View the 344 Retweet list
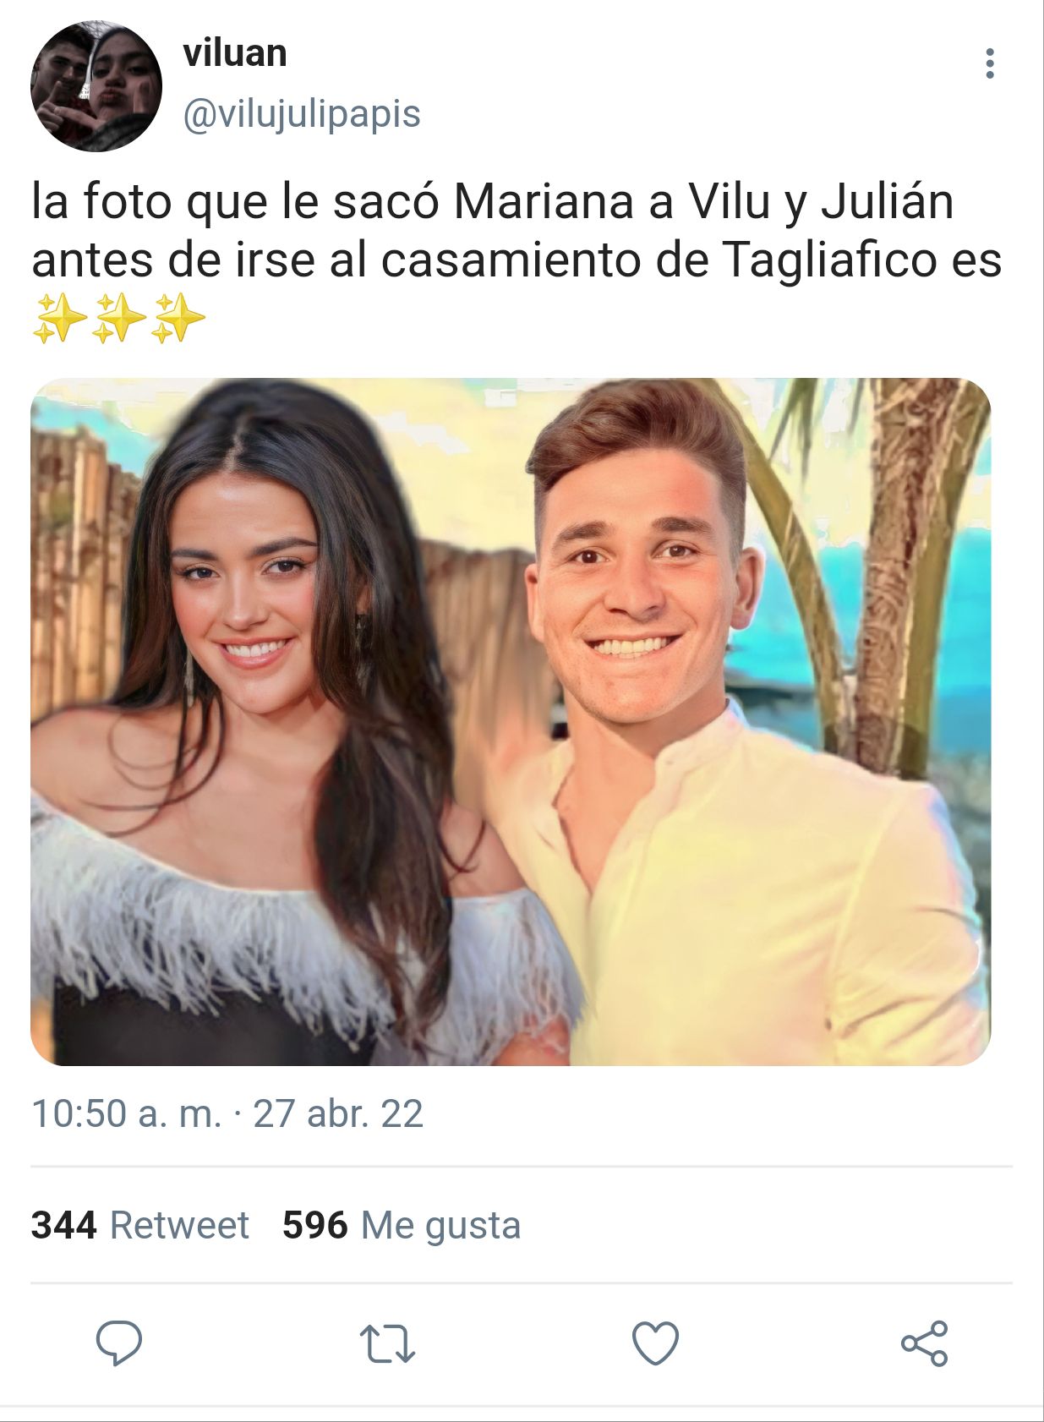The image size is (1044, 1422). point(140,1225)
